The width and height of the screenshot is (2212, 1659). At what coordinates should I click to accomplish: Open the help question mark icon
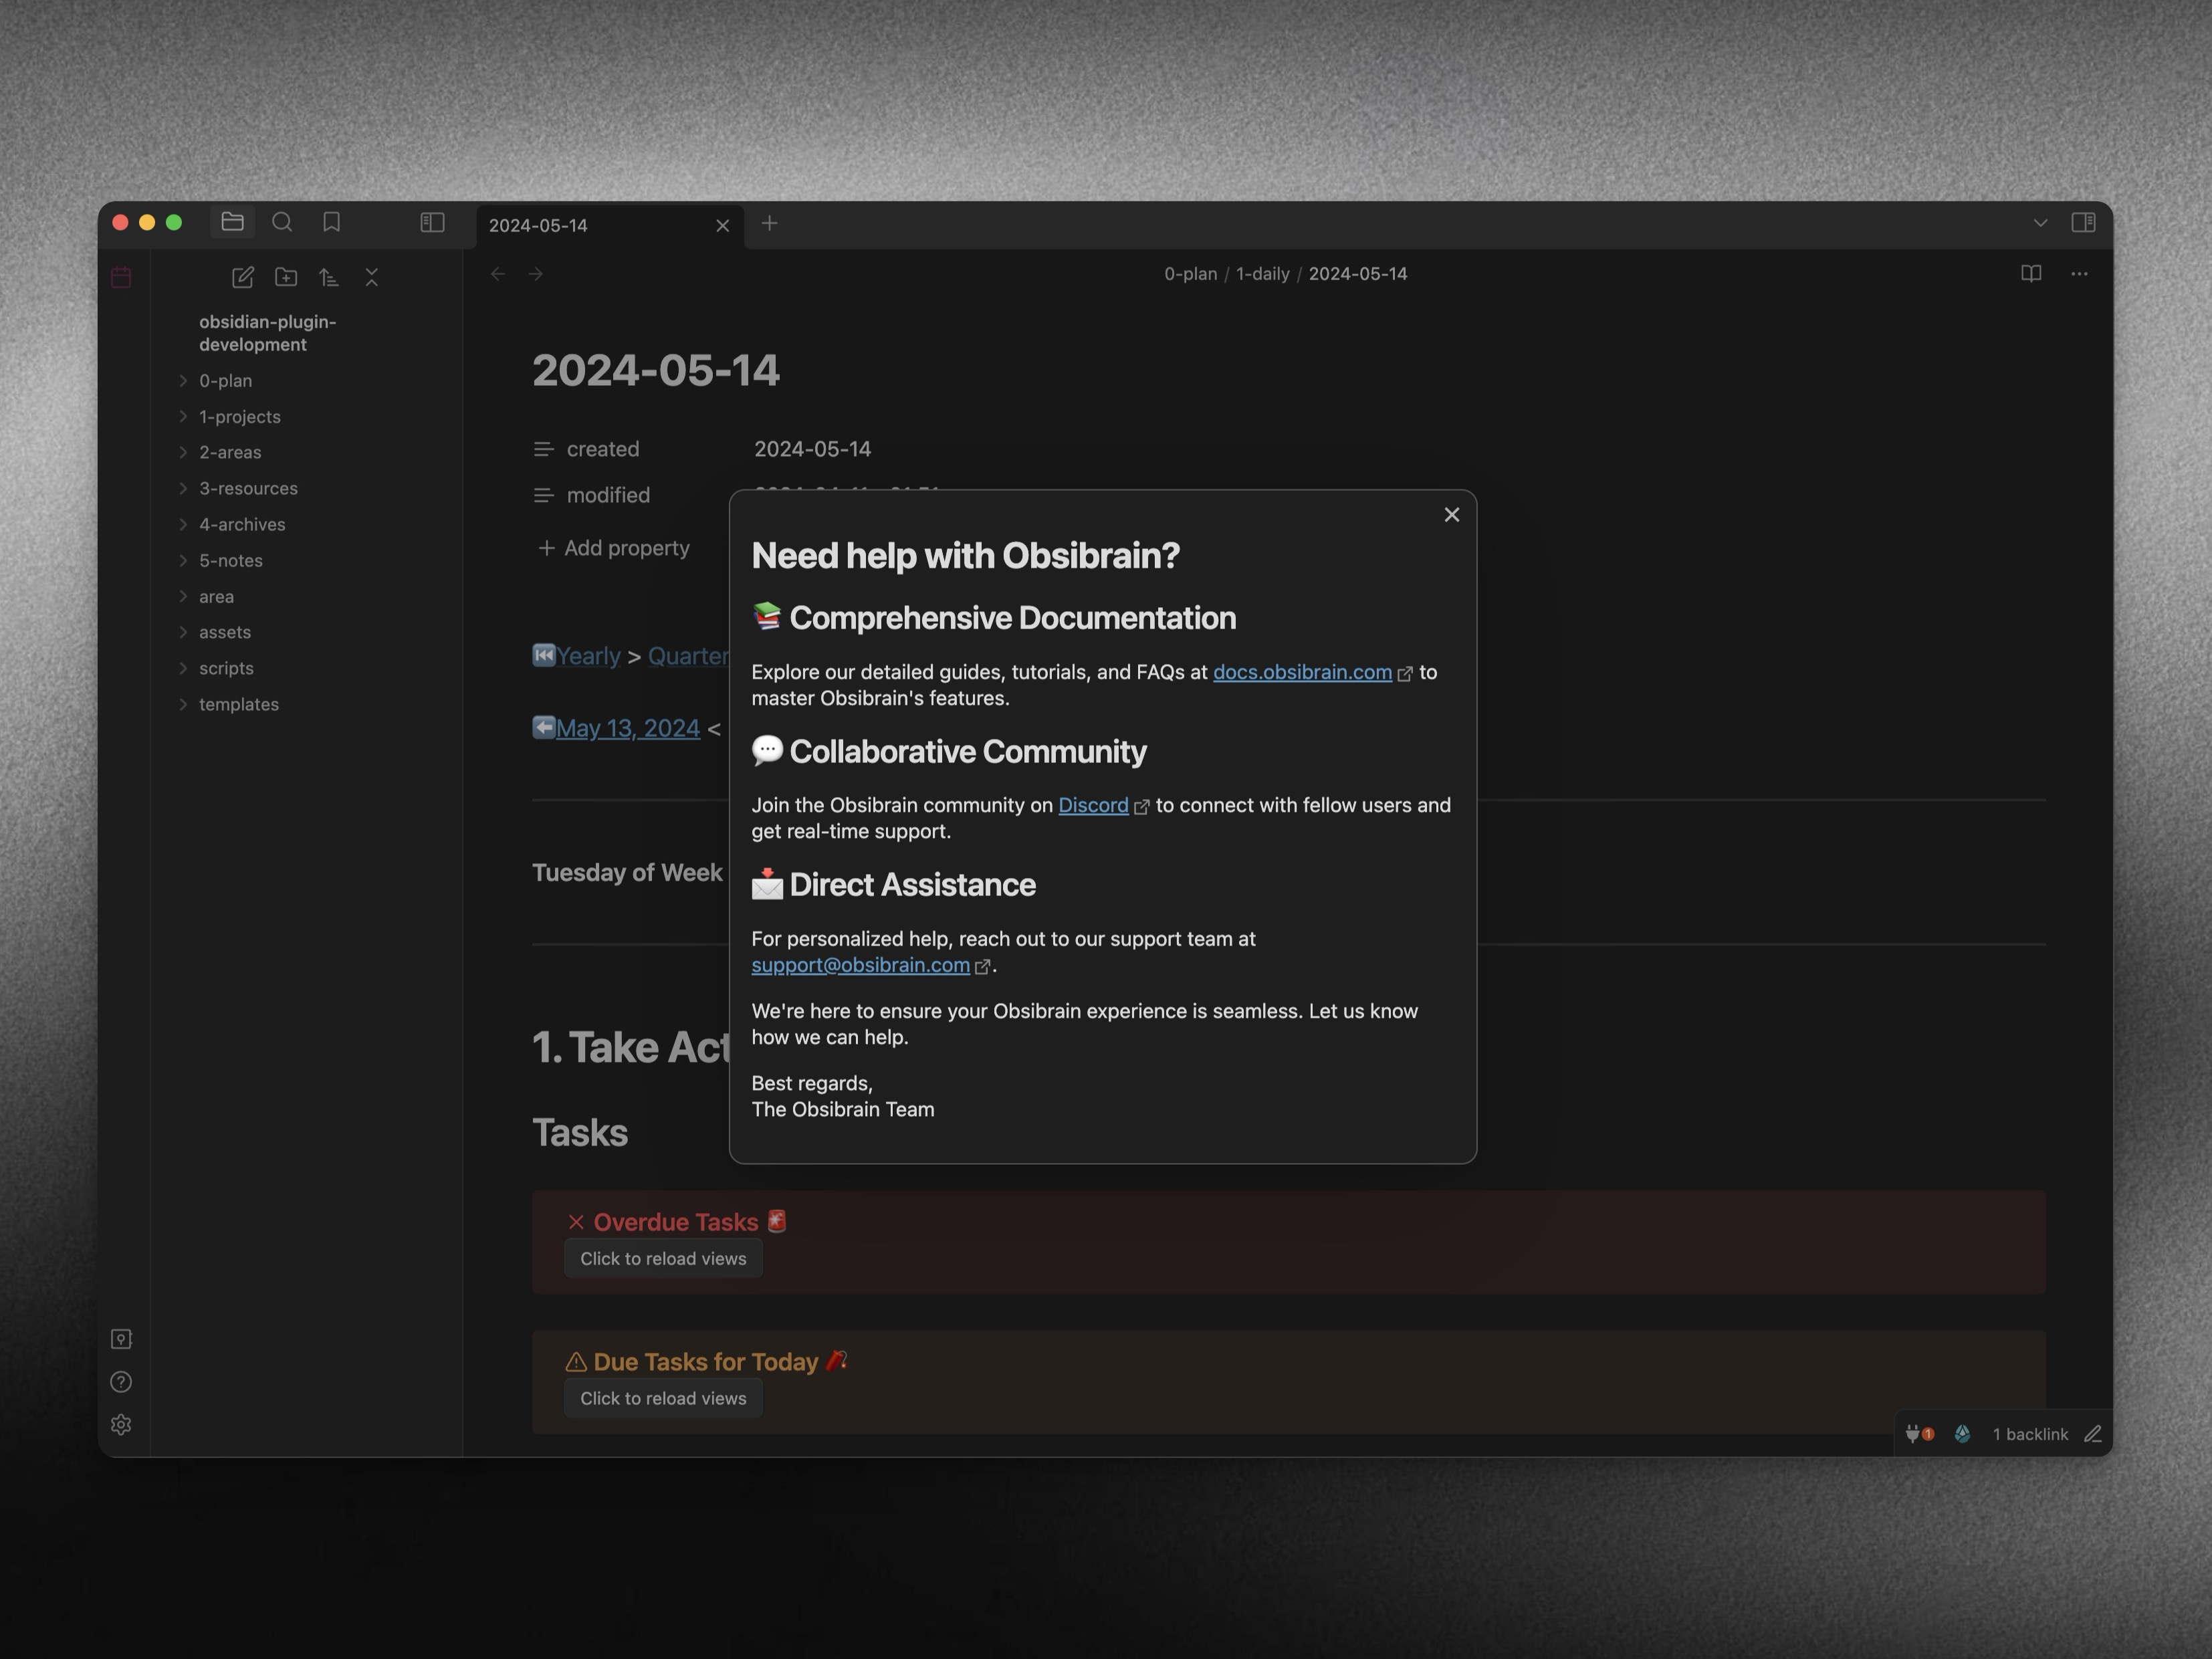coord(121,1382)
